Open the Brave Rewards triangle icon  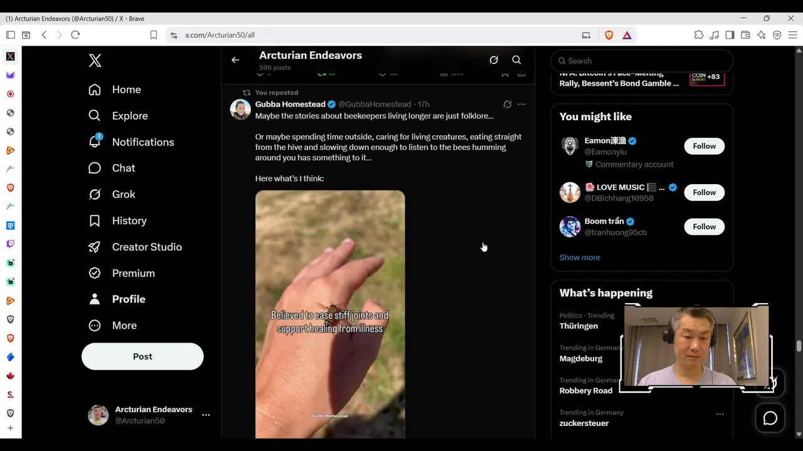coord(627,35)
